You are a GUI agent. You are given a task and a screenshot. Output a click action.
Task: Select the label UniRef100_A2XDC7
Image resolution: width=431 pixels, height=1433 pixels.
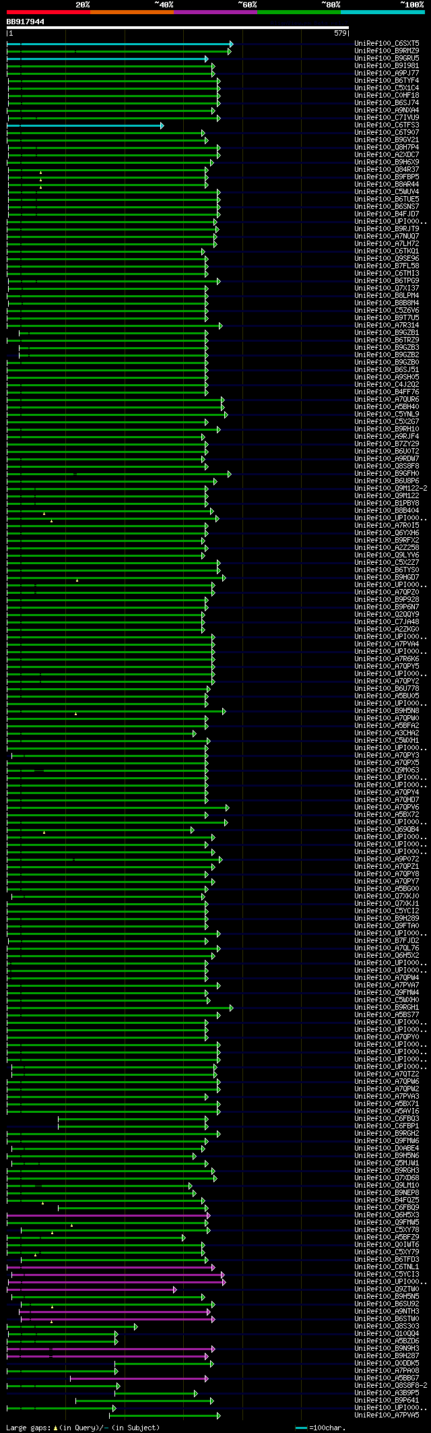387,154
